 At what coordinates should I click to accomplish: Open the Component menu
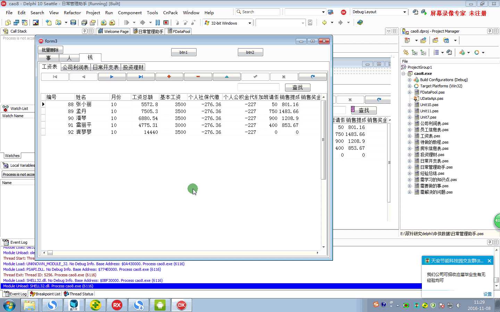point(130,12)
